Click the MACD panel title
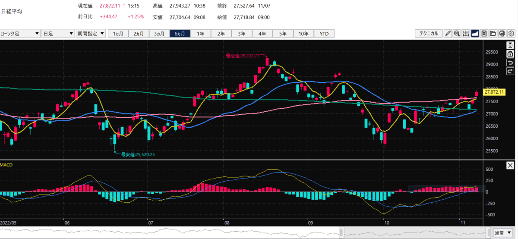Image resolution: width=518 pixels, height=239 pixels. [6, 165]
